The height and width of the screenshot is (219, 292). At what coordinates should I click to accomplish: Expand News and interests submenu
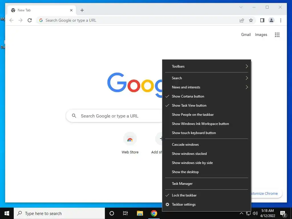click(x=206, y=87)
